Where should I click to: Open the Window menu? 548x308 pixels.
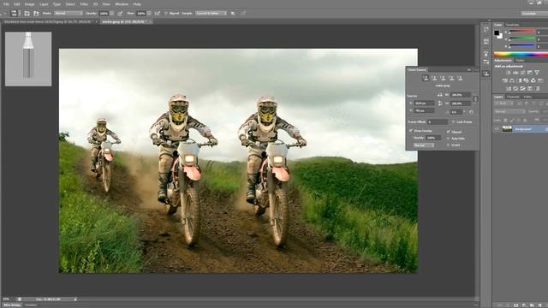122,4
